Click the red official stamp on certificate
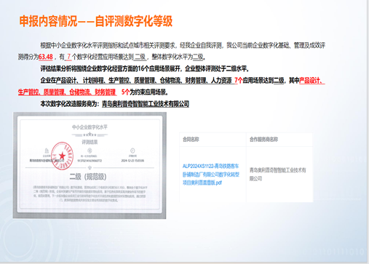This screenshot has height=264, width=369. tap(63, 156)
